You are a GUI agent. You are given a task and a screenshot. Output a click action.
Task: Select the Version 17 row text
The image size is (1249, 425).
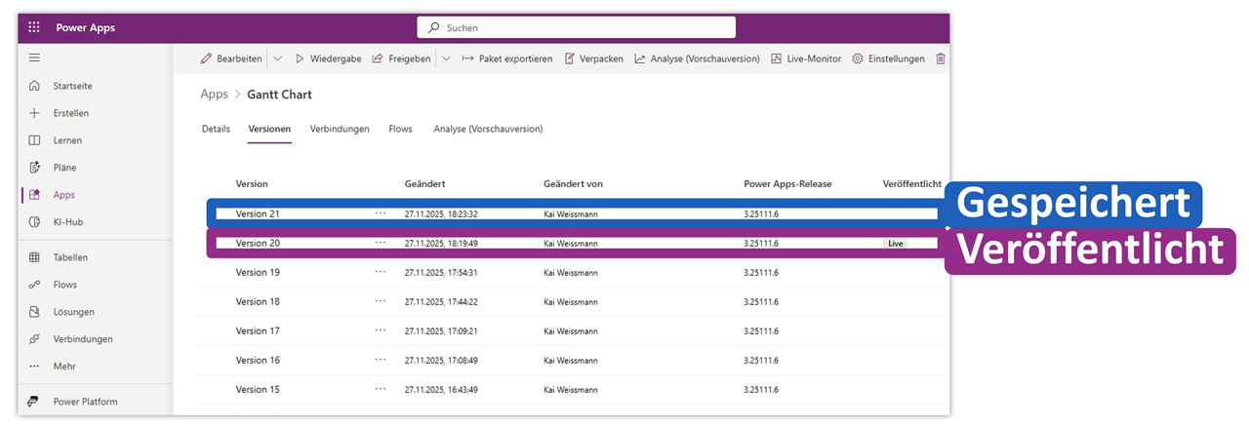pyautogui.click(x=258, y=330)
